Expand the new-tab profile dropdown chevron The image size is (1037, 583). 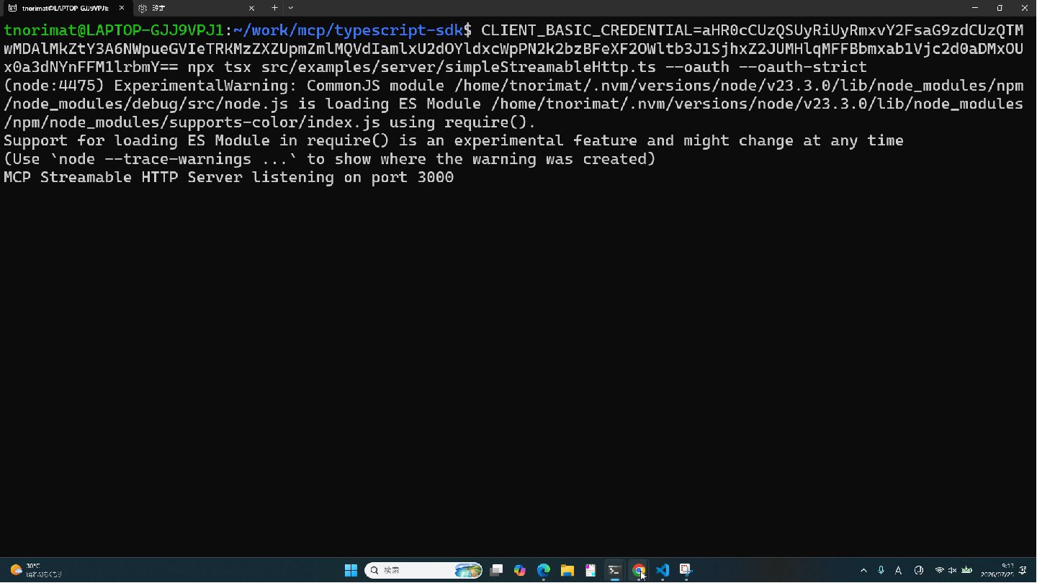coord(291,8)
